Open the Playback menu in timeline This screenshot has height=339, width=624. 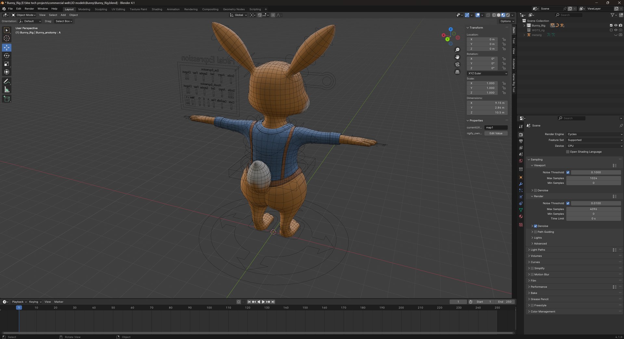point(19,302)
